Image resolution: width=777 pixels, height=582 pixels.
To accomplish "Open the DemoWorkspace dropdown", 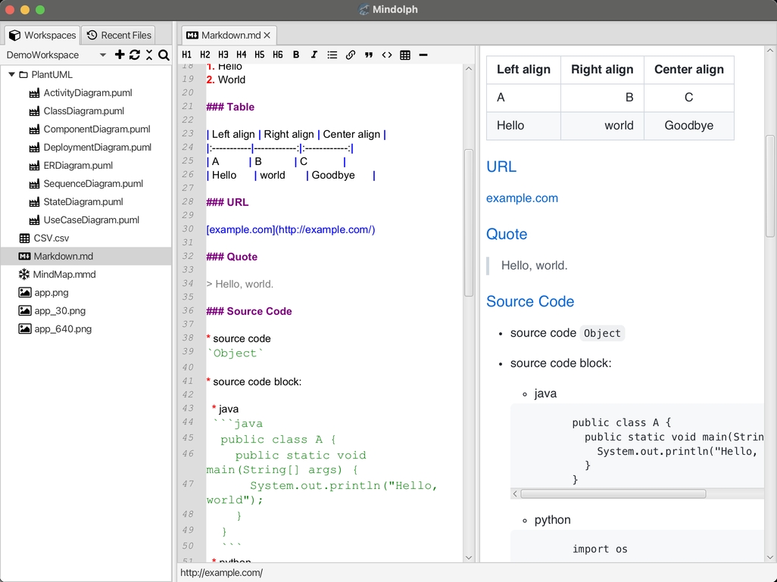I will [x=103, y=55].
